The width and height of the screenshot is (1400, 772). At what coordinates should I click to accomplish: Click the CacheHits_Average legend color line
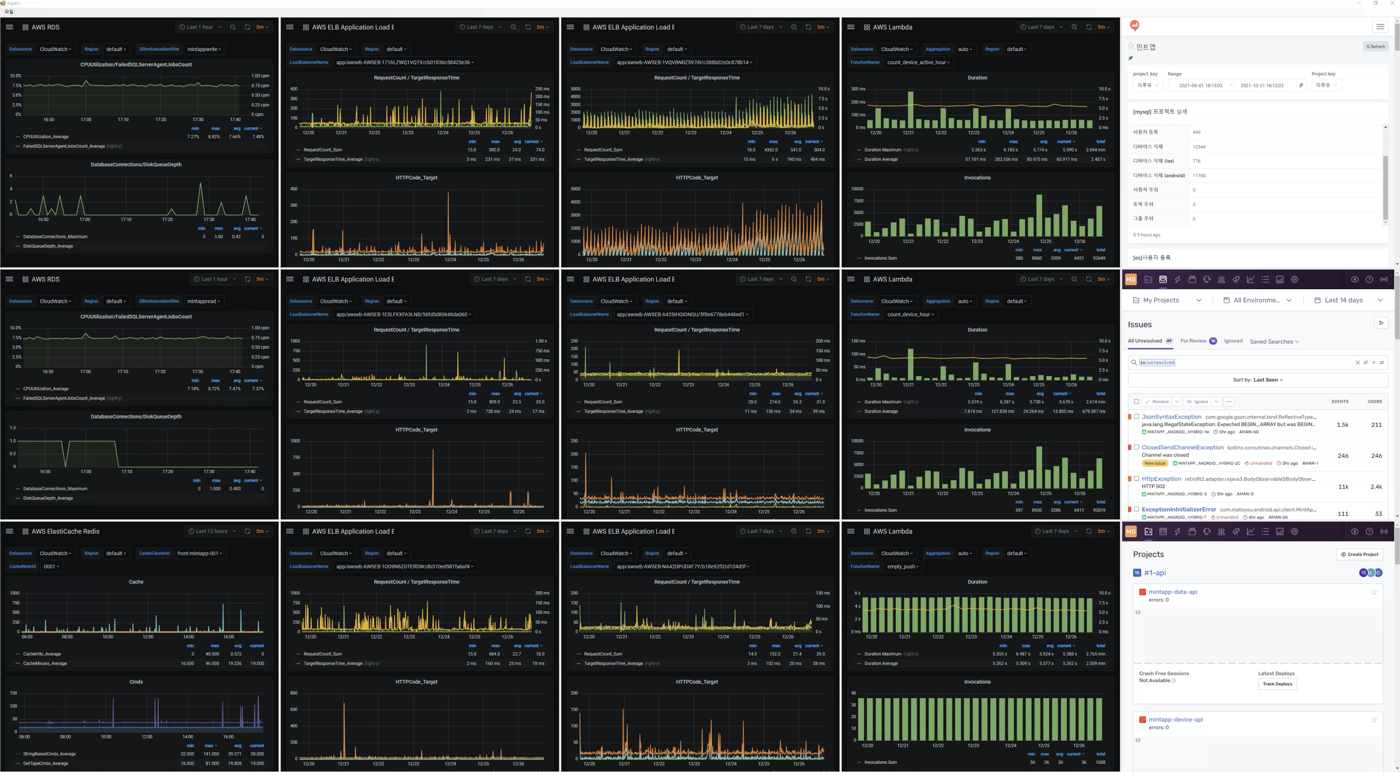18,654
